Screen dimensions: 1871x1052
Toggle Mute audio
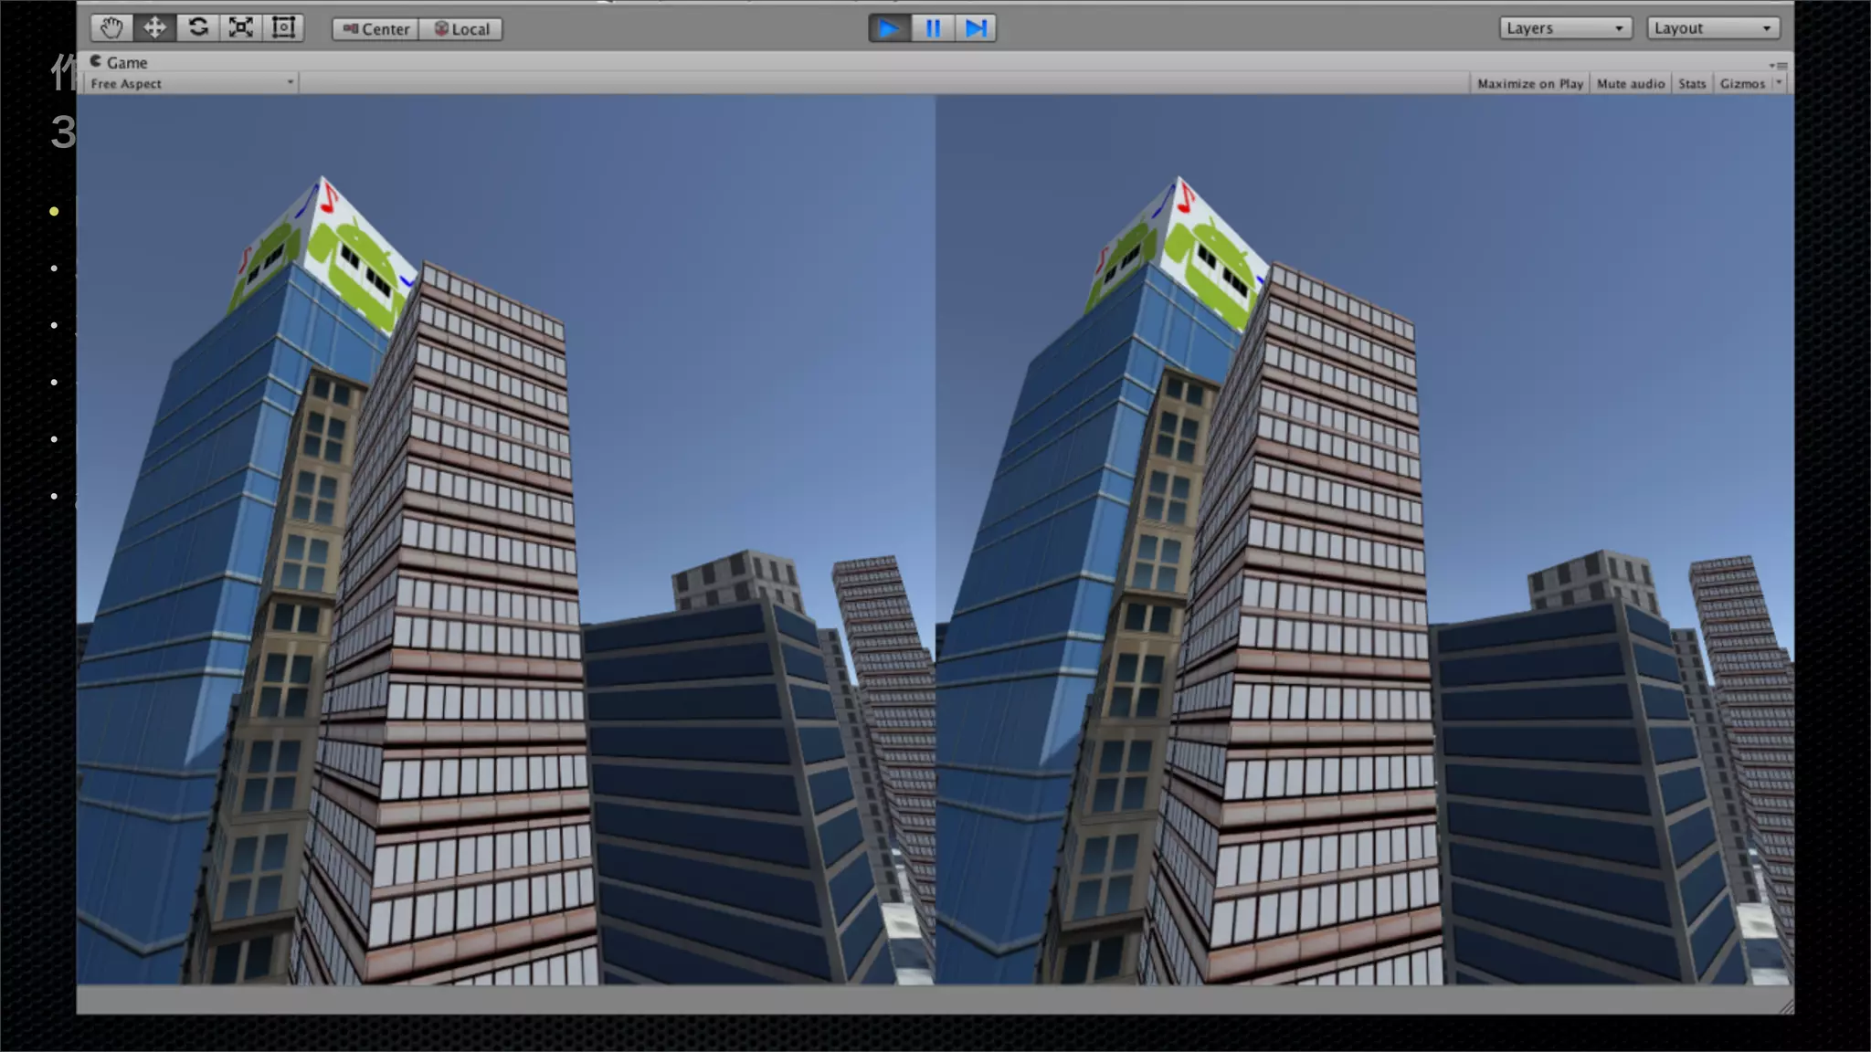[1630, 83]
